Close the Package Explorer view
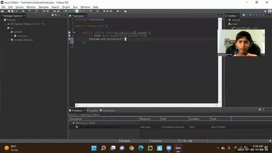 coord(24,16)
